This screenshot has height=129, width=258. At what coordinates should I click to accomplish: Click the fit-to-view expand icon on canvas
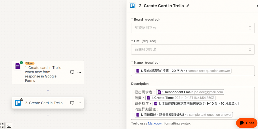[2, 126]
